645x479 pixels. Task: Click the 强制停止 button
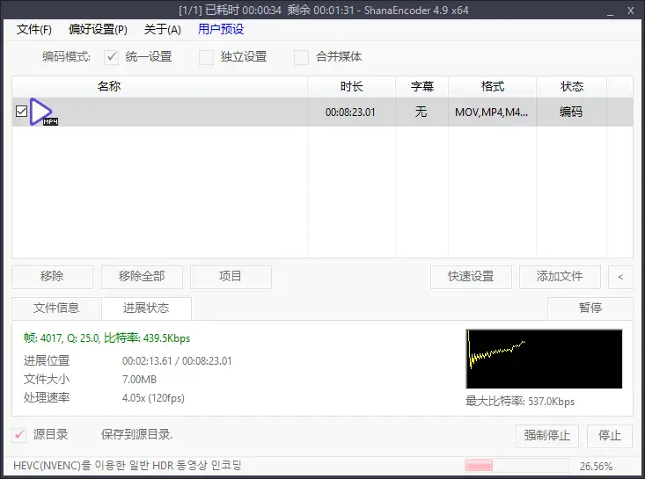click(547, 435)
